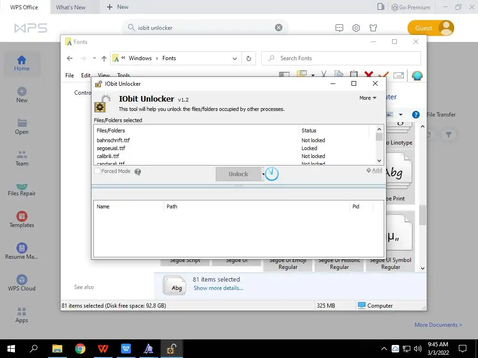Enable the Forced Mode checkbox

(97, 171)
